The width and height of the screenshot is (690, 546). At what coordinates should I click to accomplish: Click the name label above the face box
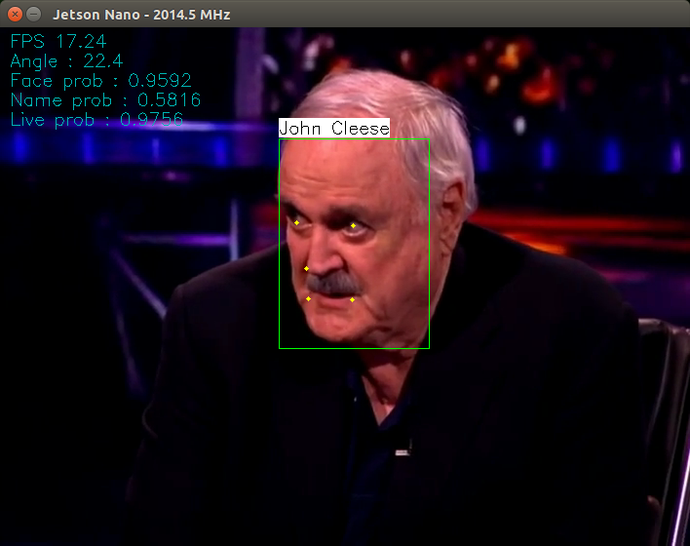coord(334,128)
